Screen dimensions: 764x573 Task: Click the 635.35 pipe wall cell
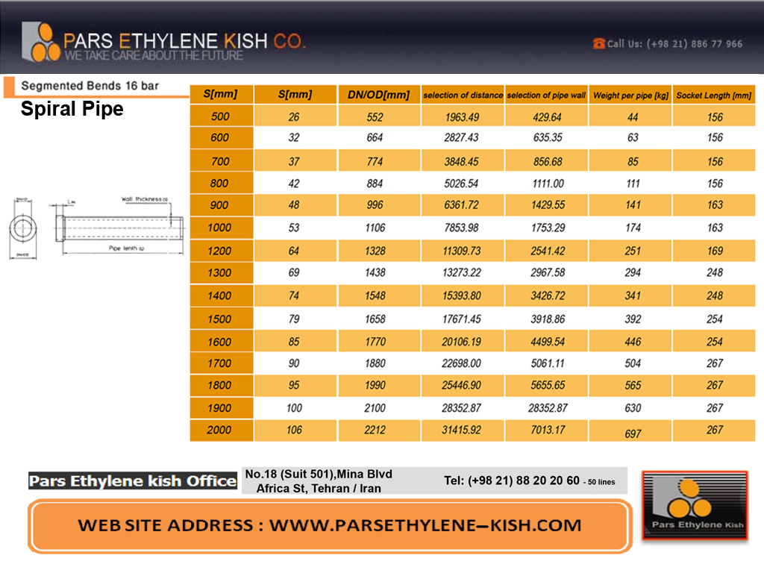tap(548, 137)
